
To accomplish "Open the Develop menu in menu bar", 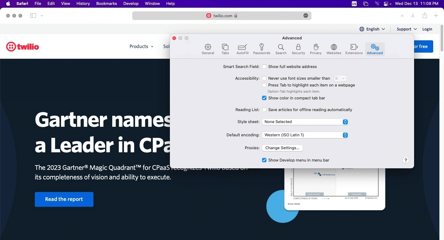I will pos(131,4).
